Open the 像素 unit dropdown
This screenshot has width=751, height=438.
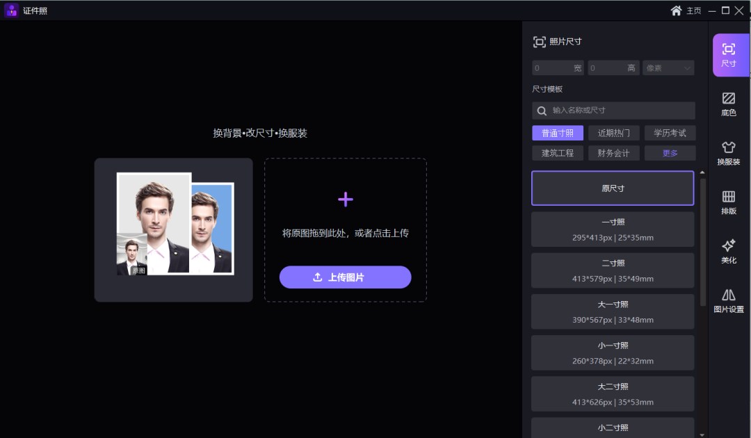(x=668, y=67)
